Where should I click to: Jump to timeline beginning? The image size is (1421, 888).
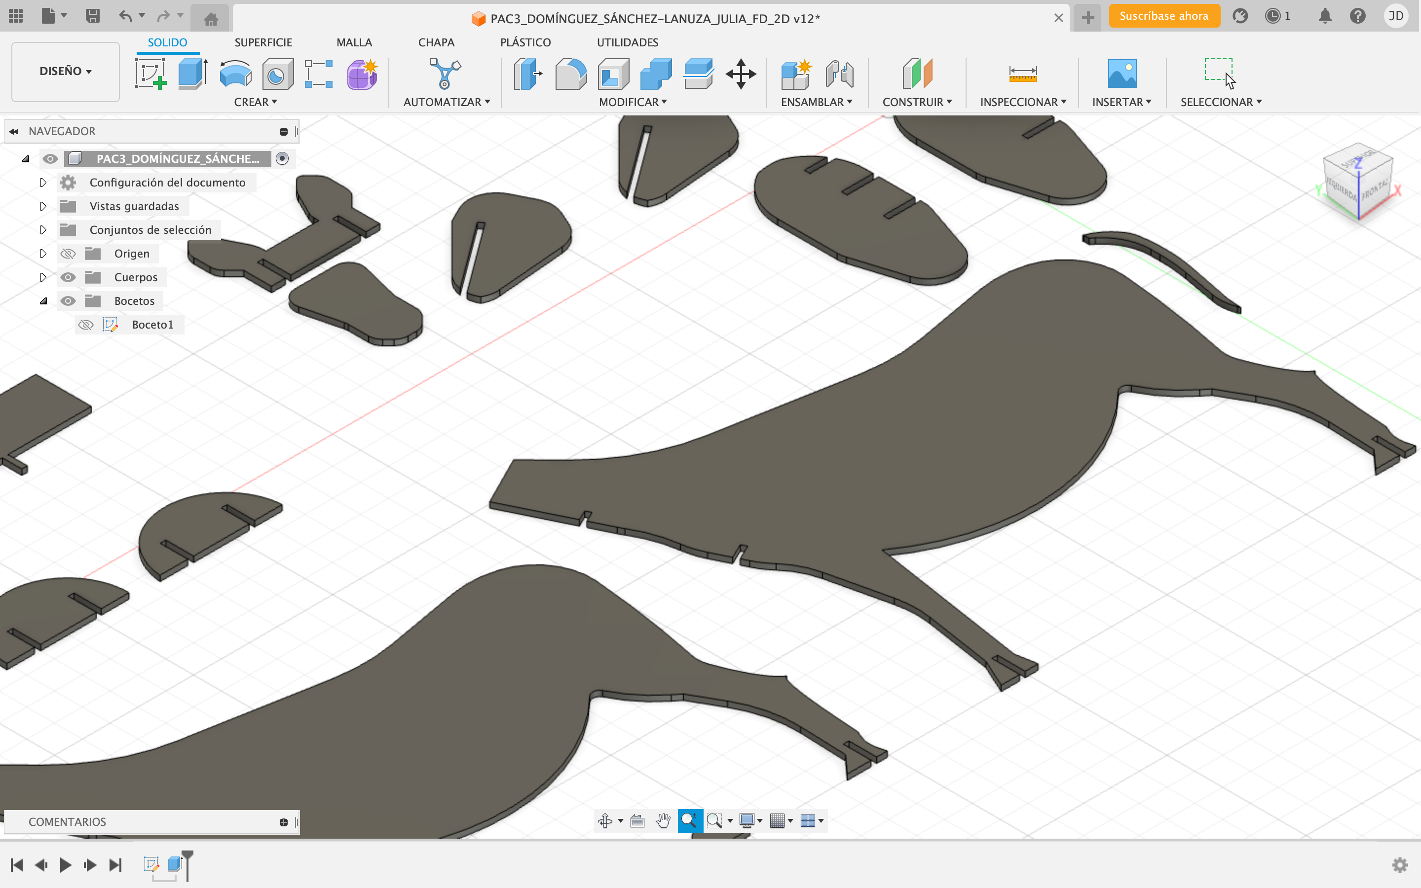16,865
